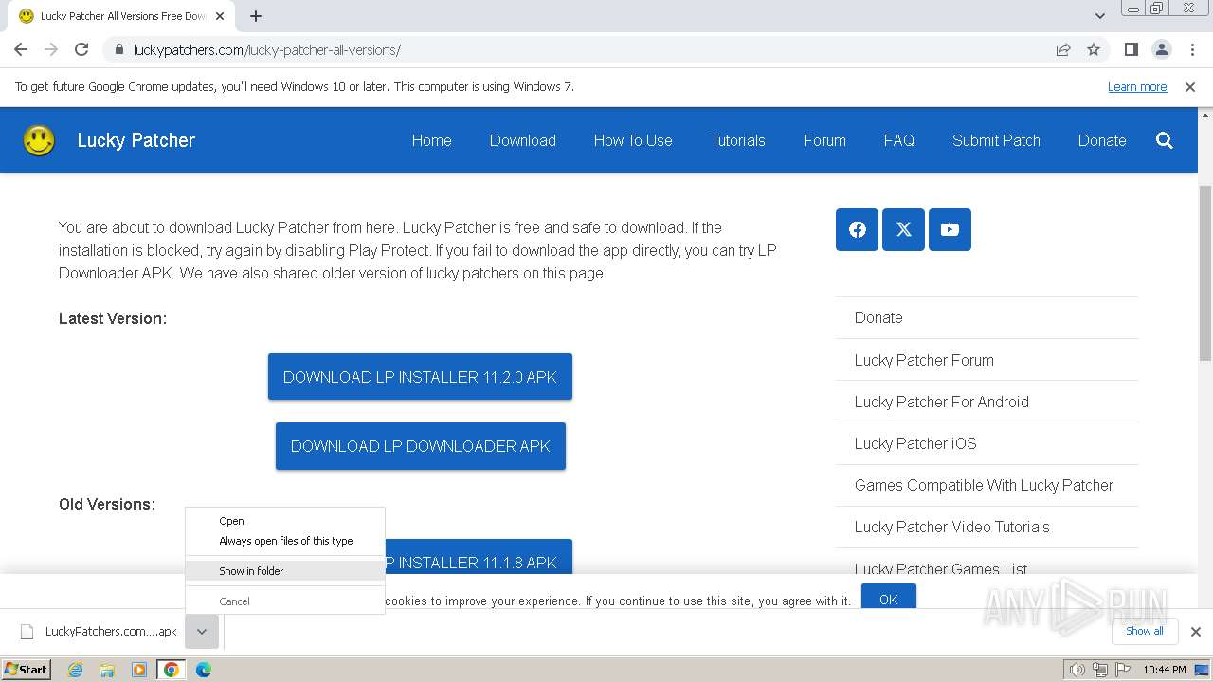Open the YouTube social icon
This screenshot has height=682, width=1213.
[x=950, y=229]
